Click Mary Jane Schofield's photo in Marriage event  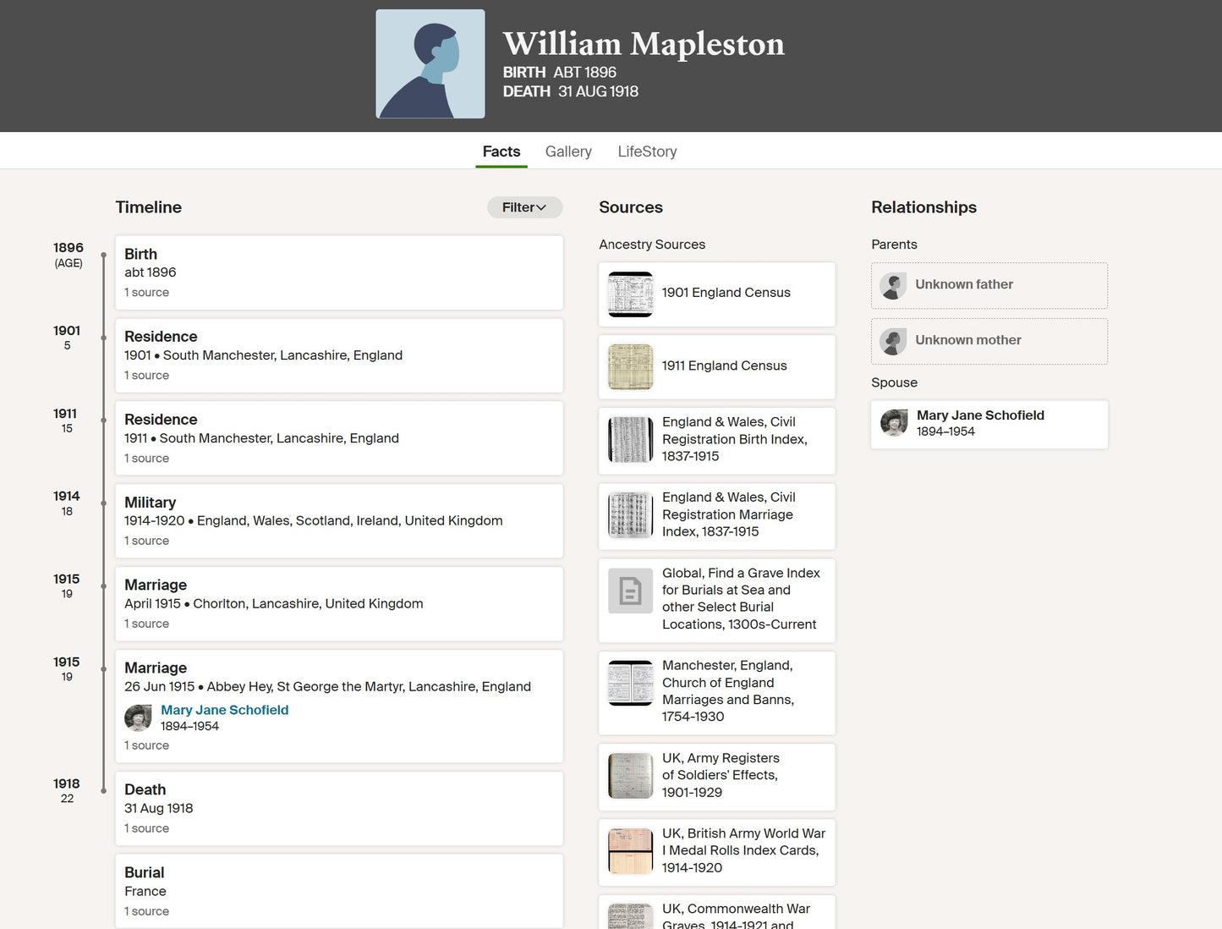(138, 718)
